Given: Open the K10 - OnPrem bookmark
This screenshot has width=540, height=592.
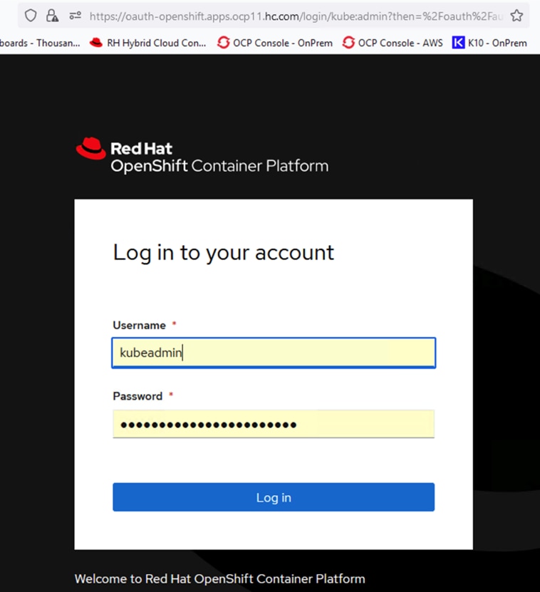Looking at the screenshot, I should coord(489,43).
